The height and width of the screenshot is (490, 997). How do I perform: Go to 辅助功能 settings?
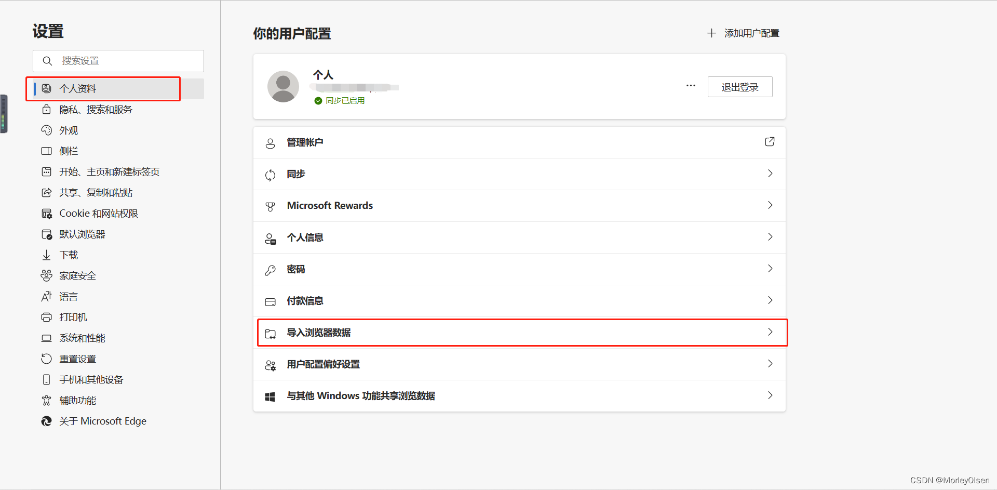pos(118,400)
